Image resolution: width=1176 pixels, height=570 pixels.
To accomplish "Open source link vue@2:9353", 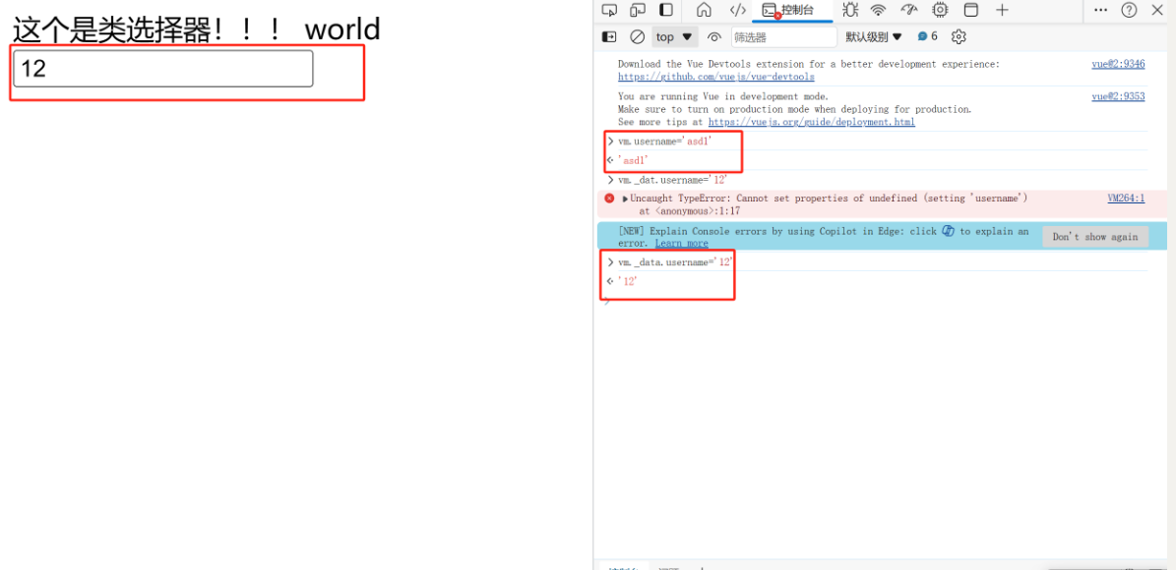I will pyautogui.click(x=1118, y=96).
